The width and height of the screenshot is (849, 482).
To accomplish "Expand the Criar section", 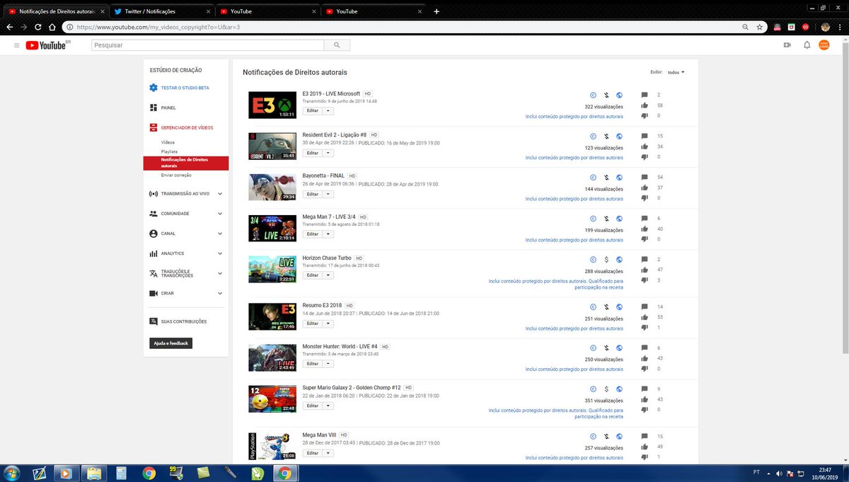I will 220,293.
